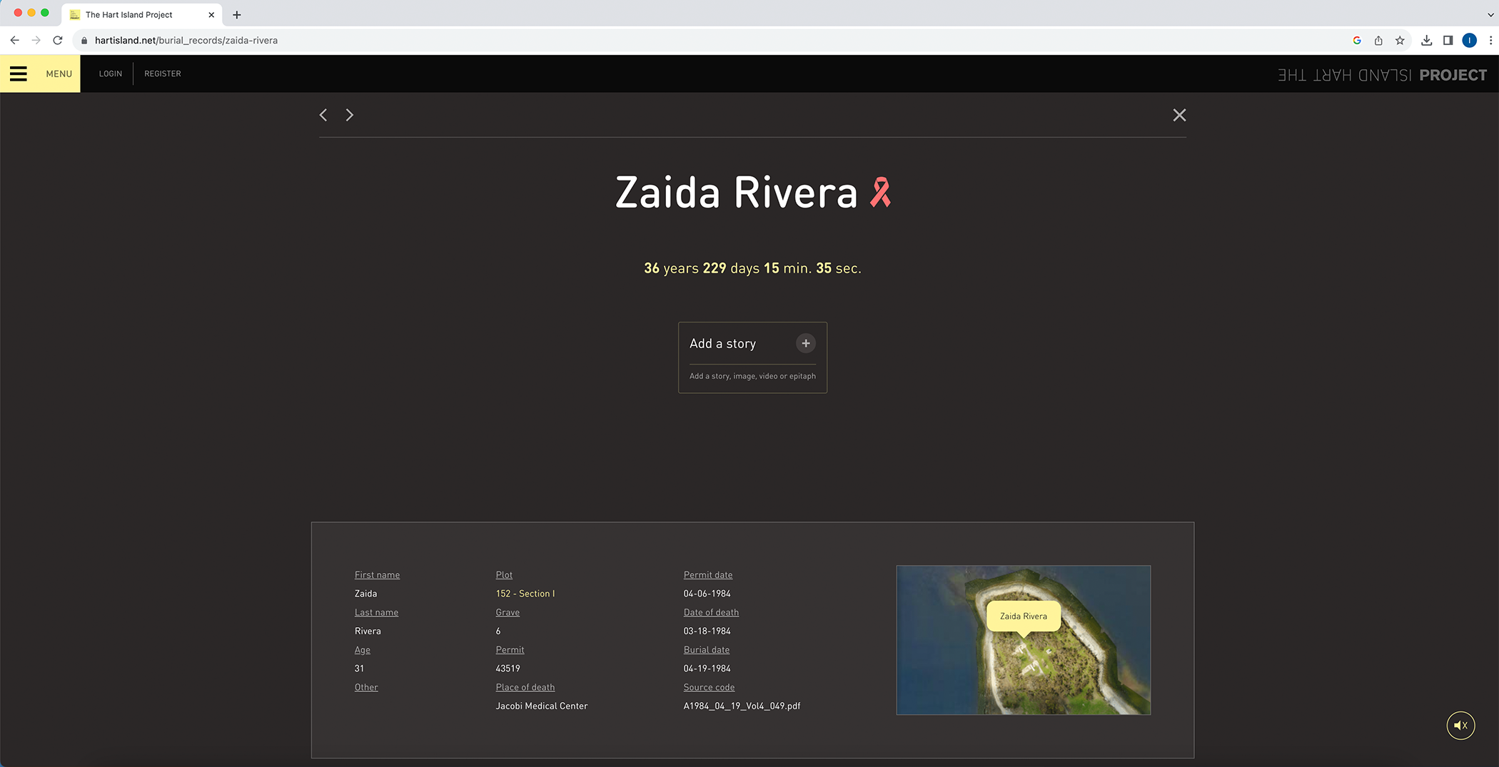
Task: Toggle the browser side panel
Action: pyautogui.click(x=1448, y=41)
